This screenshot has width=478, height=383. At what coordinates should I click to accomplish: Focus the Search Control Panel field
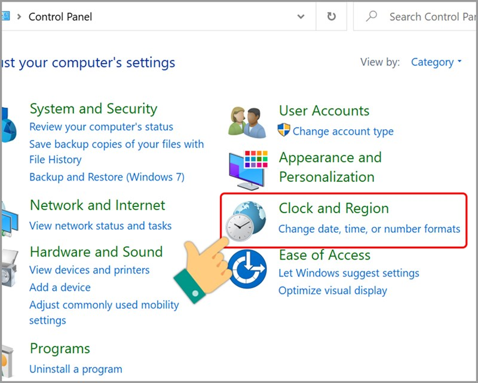tap(431, 17)
